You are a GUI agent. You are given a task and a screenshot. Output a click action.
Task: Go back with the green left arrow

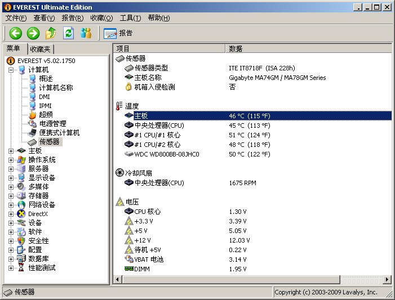[15, 33]
